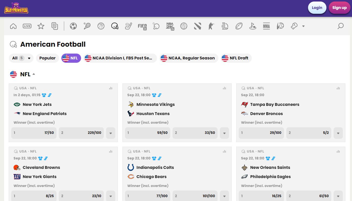
Task: Open statistics icon on Colts vs Bears card
Action: pyautogui.click(x=224, y=152)
